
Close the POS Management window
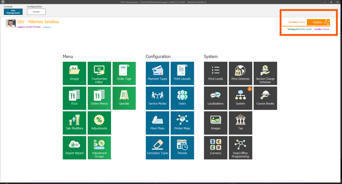point(337,2)
